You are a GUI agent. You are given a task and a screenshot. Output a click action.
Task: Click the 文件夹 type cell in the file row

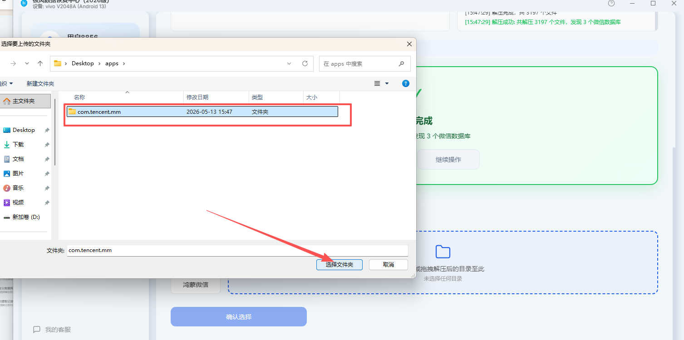click(x=260, y=112)
